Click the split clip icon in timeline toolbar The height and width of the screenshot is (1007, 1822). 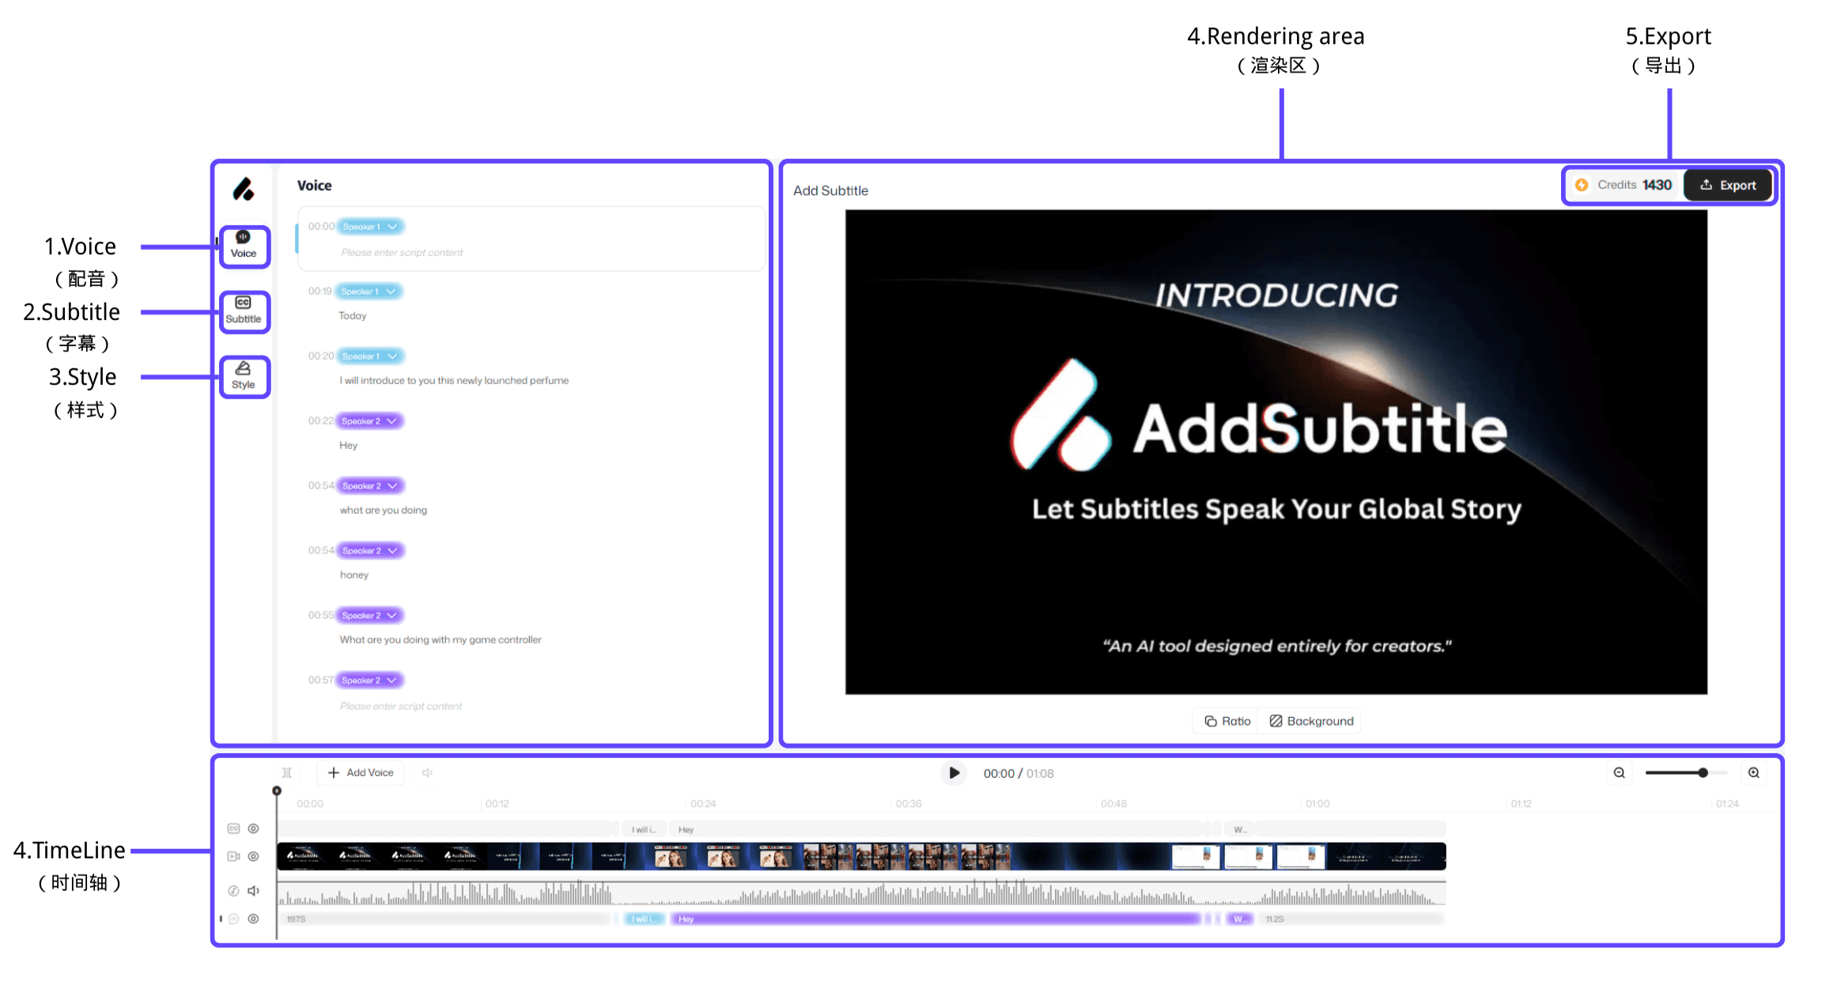pos(287,772)
